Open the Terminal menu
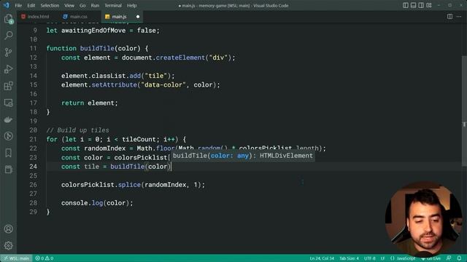 [x=113, y=5]
